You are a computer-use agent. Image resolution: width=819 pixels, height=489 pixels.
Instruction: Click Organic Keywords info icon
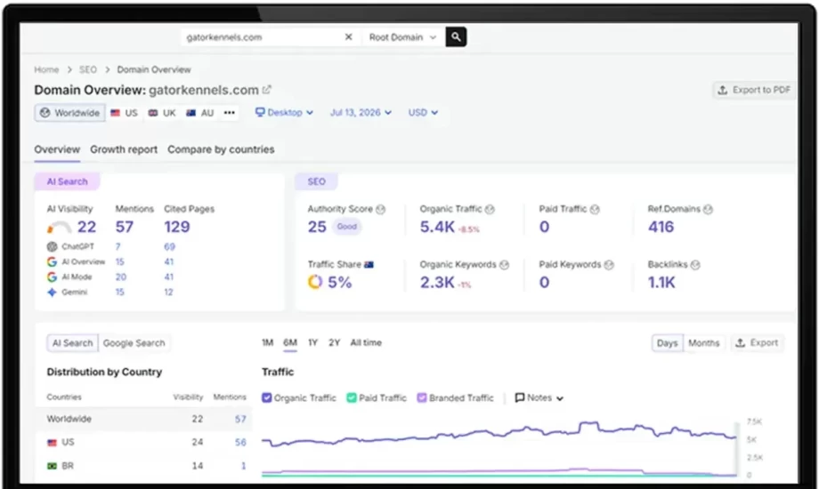pyautogui.click(x=504, y=265)
